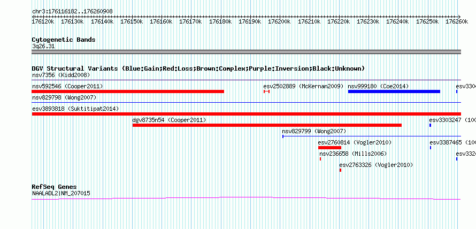476x229 pixels.
Task: Click the nsv592546 (Cooper2011) label
Action: pos(67,86)
